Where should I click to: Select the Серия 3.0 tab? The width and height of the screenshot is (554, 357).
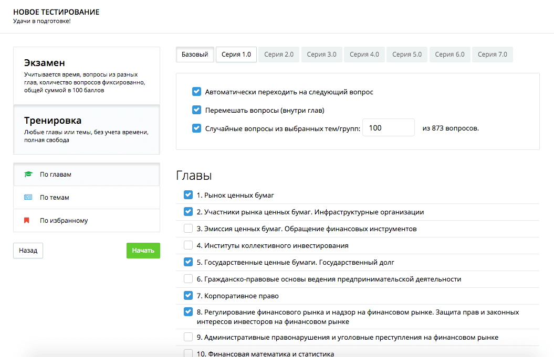coord(321,55)
